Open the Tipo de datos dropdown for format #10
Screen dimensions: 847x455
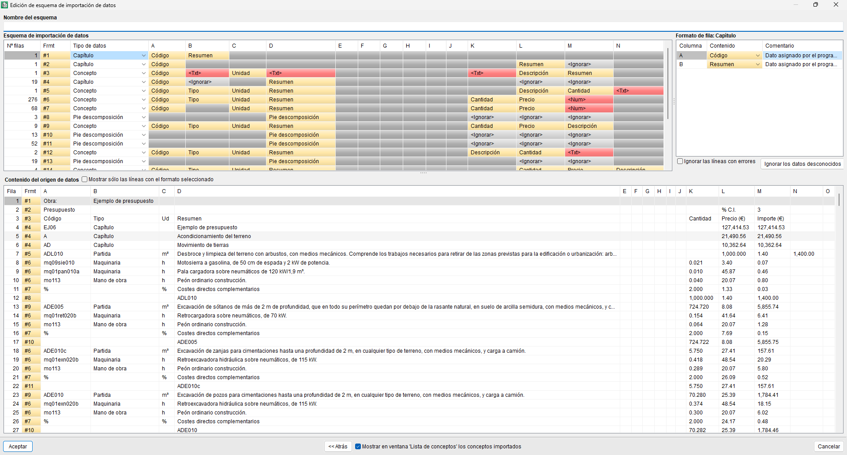pos(144,135)
